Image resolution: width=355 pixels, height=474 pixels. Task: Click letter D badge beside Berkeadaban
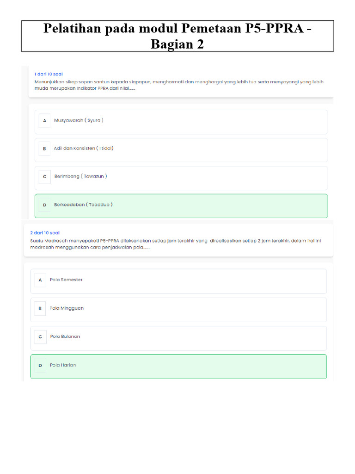(x=44, y=205)
